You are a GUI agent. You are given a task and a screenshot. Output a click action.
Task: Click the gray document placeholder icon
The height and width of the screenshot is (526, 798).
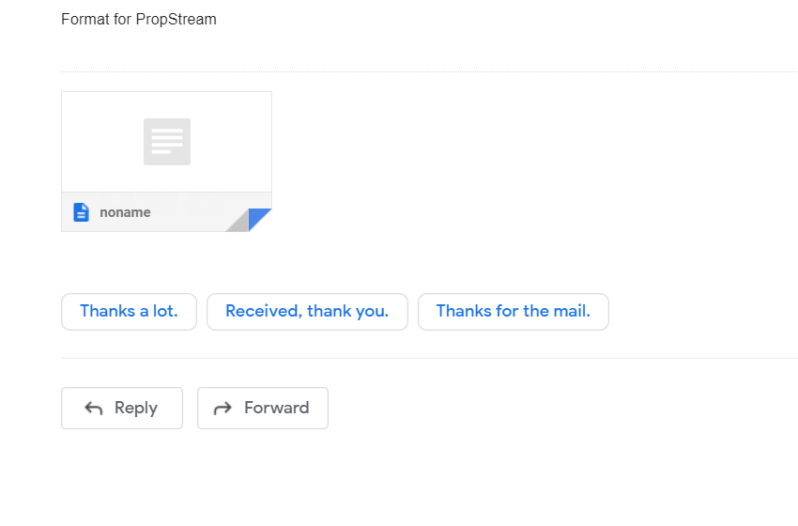coord(167,142)
